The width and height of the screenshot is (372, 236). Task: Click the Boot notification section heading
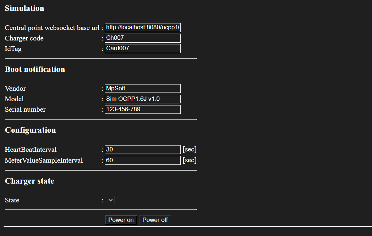click(35, 69)
